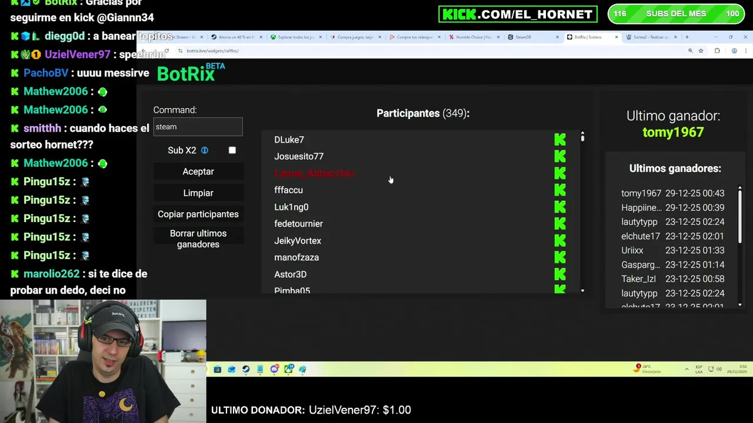Reload the page in the browser
The image size is (753, 423).
pos(166,51)
